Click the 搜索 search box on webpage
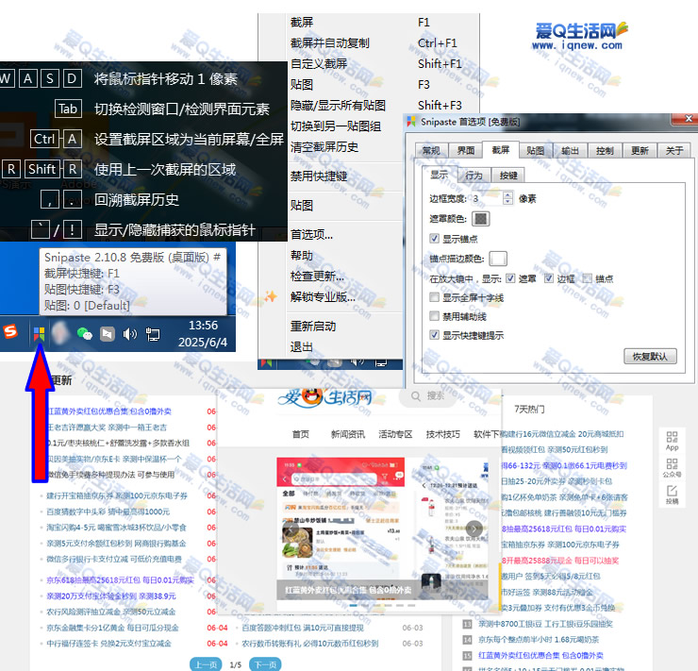 tap(428, 395)
